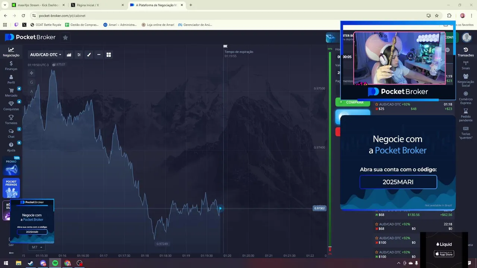Select the A Plataforma de Negociação tab
The width and height of the screenshot is (477, 268).
click(x=156, y=5)
